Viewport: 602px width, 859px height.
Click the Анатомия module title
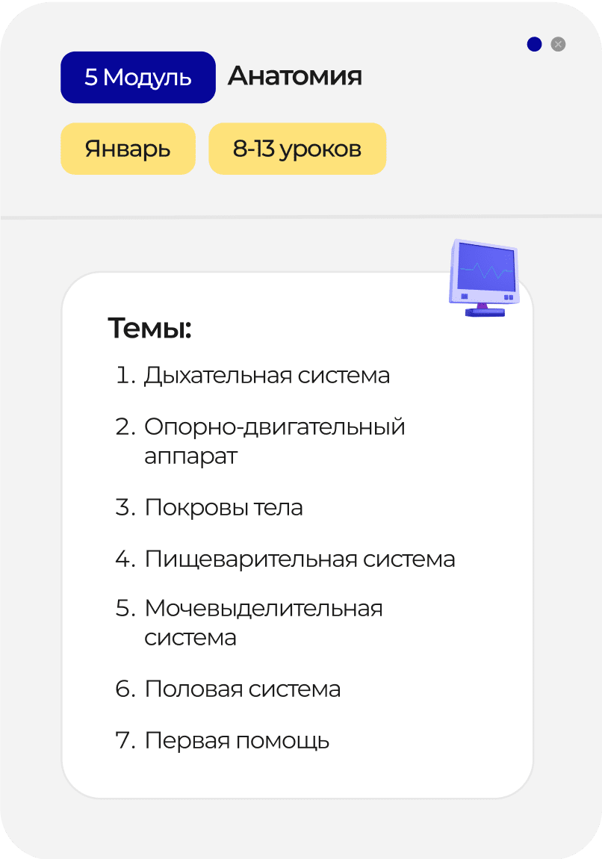(x=295, y=76)
